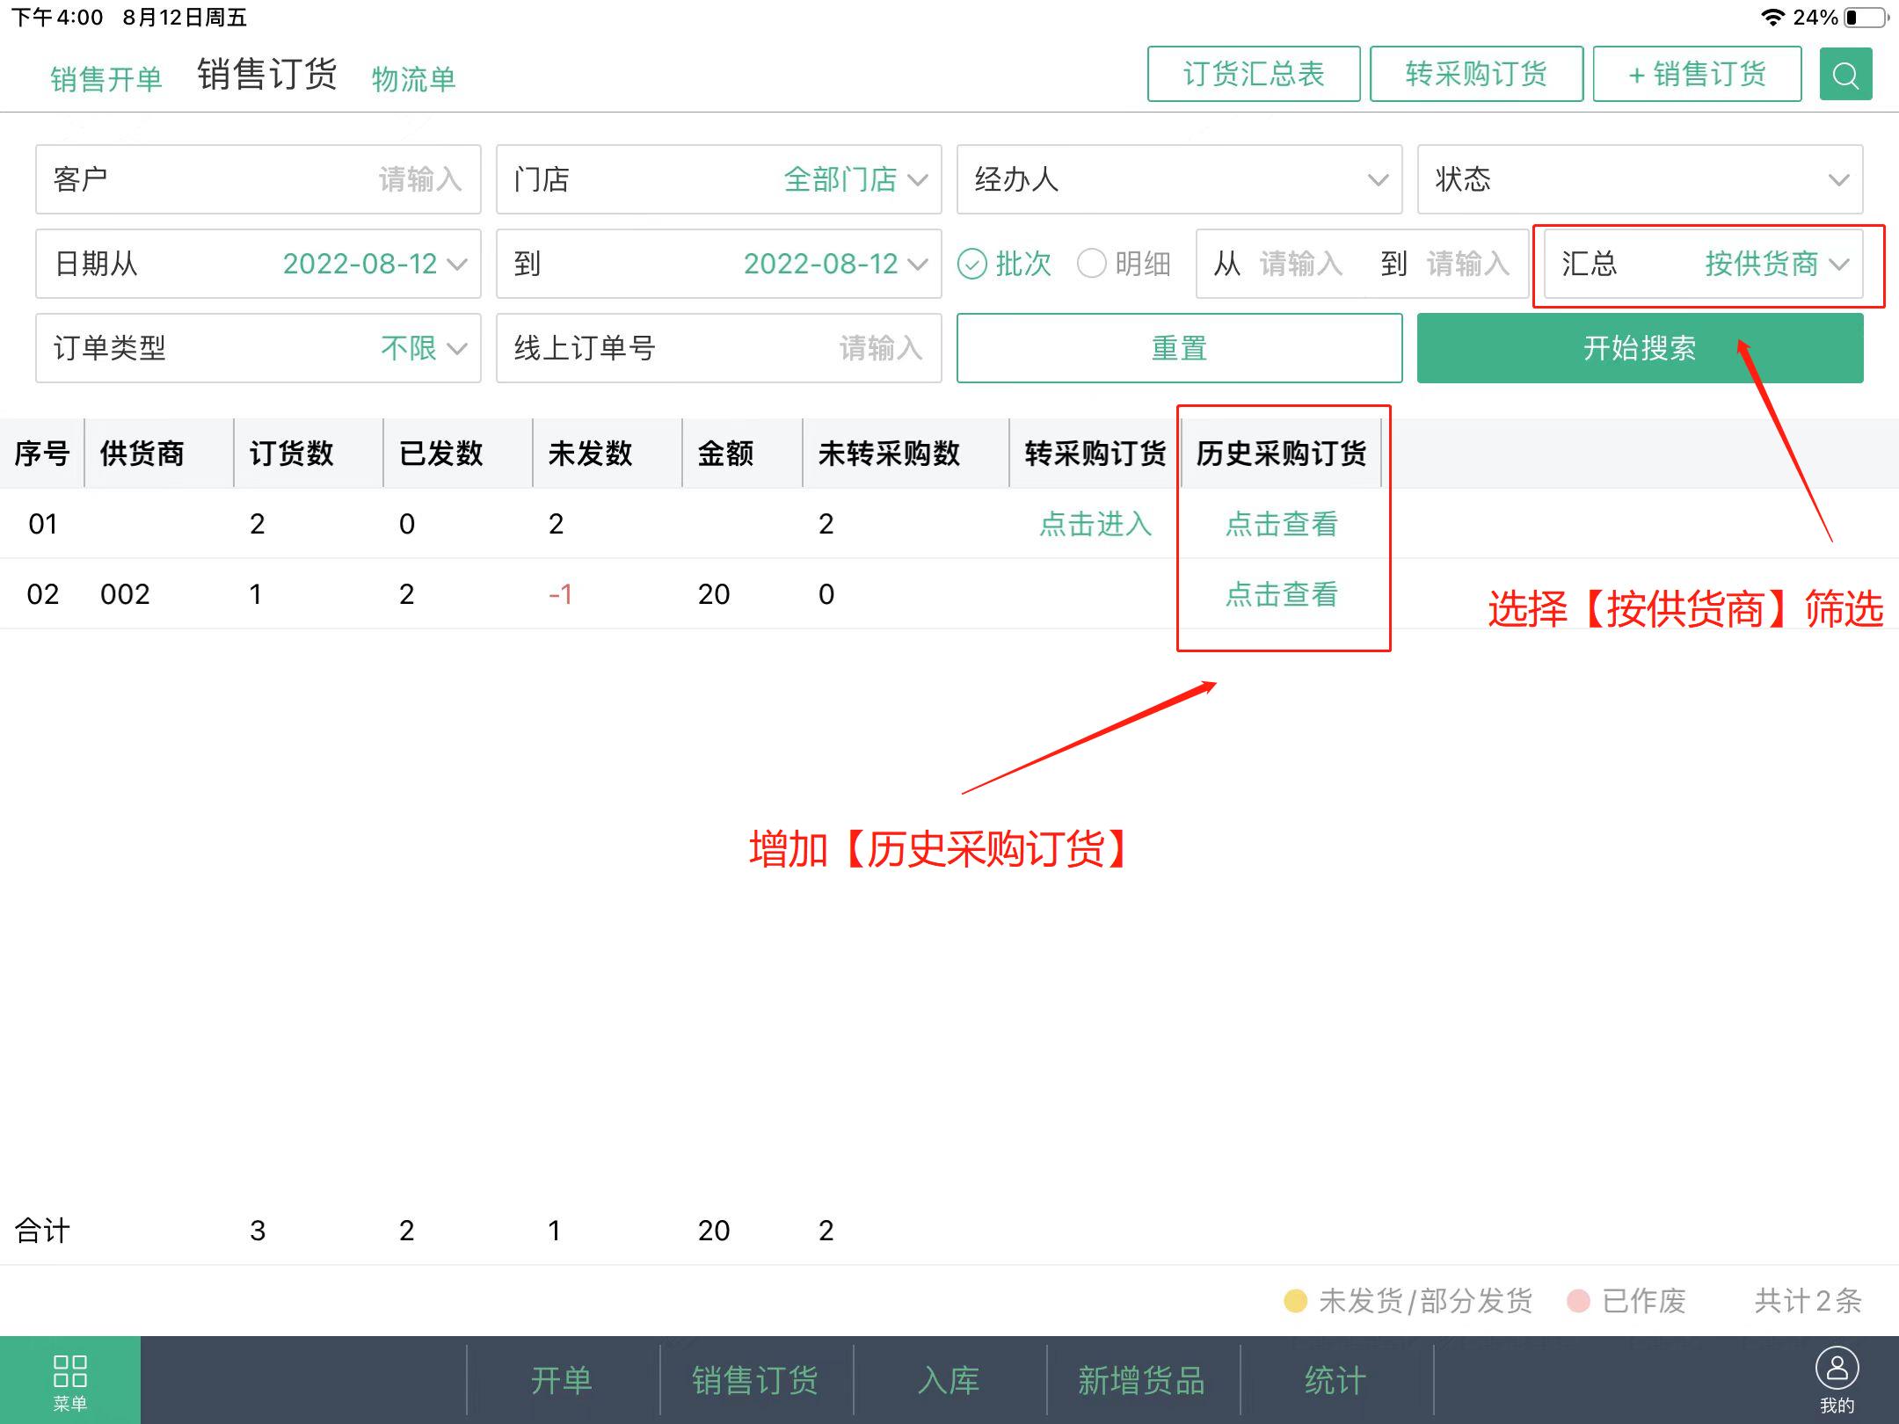Open the 门店 全部门店 dropdown

[719, 179]
